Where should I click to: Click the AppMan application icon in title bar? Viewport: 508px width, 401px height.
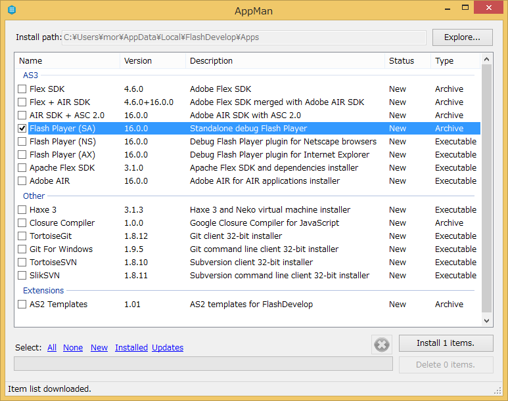(12, 10)
